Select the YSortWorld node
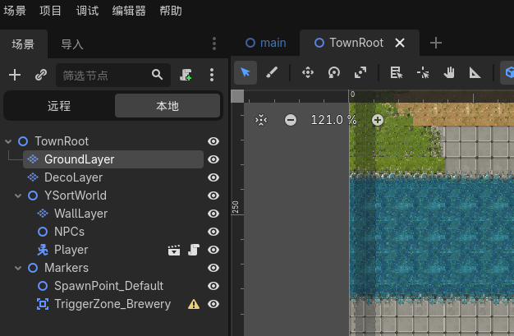 tap(76, 196)
